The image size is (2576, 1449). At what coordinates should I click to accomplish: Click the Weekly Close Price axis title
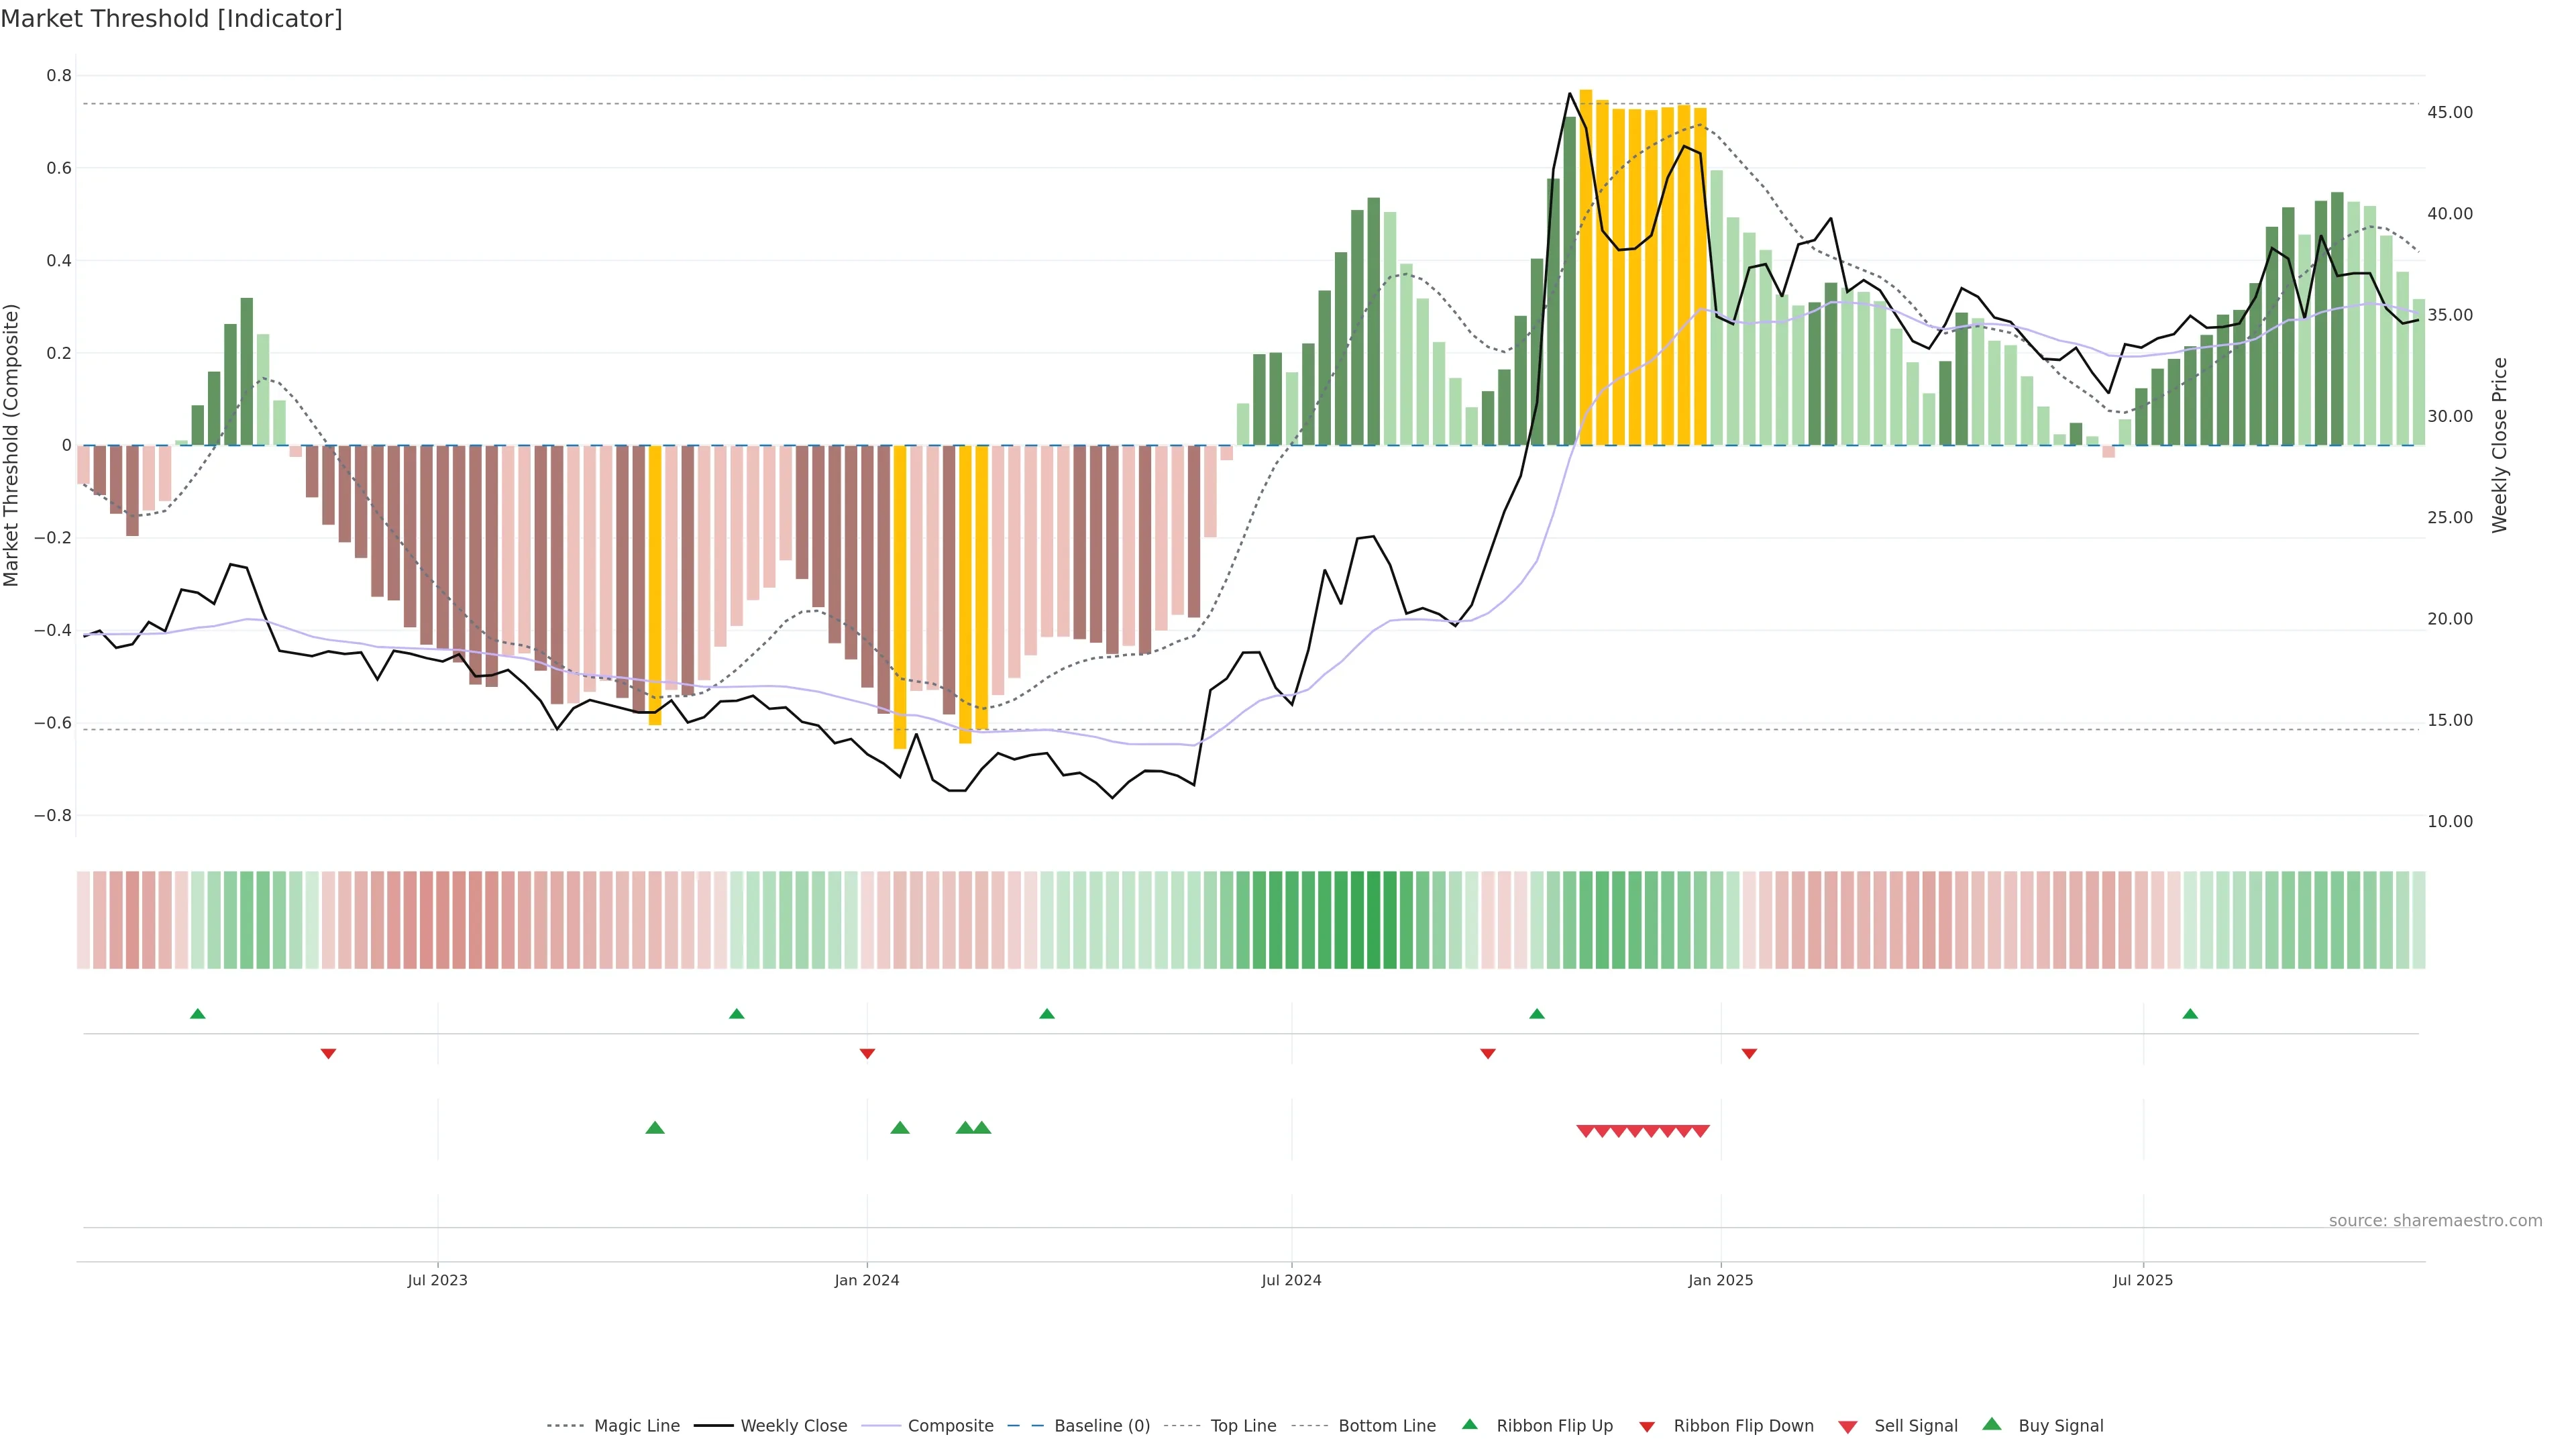(x=2500, y=445)
